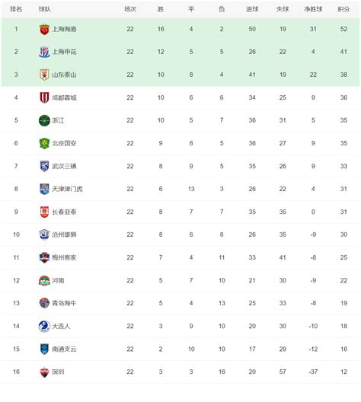Image resolution: width=361 pixels, height=402 pixels.
Task: Click the 深圳 team logo
Action: coord(44,372)
